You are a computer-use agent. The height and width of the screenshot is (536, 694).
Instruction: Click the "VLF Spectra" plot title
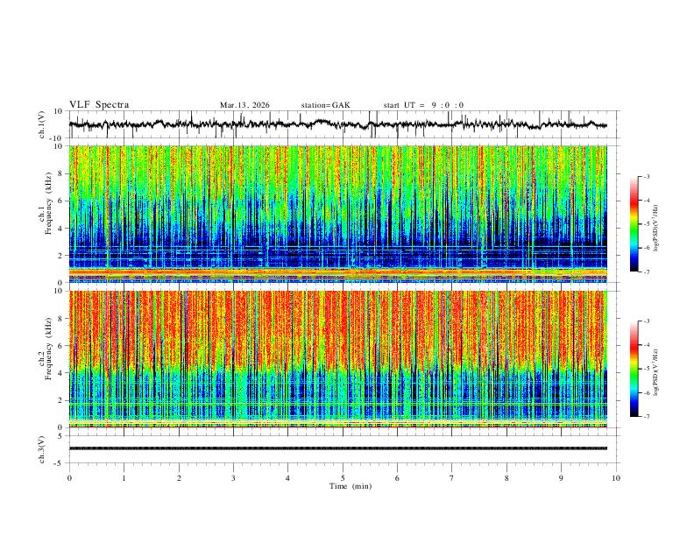[99, 105]
